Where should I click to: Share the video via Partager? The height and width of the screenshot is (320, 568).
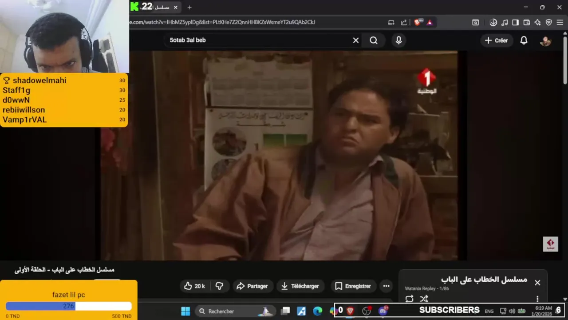(x=252, y=286)
